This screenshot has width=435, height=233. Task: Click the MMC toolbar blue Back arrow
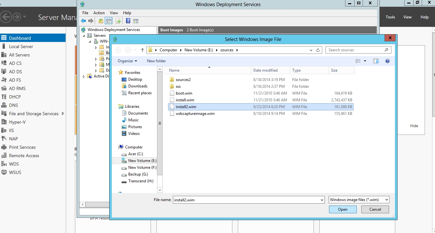(83, 21)
